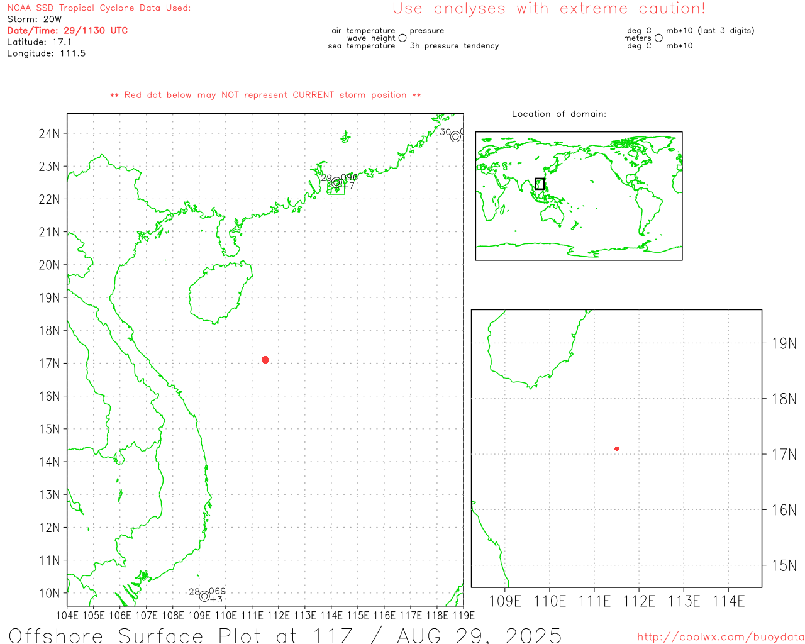805x644 pixels.
Task: Click the '28' temperature value near 10N station
Action: coord(194,592)
